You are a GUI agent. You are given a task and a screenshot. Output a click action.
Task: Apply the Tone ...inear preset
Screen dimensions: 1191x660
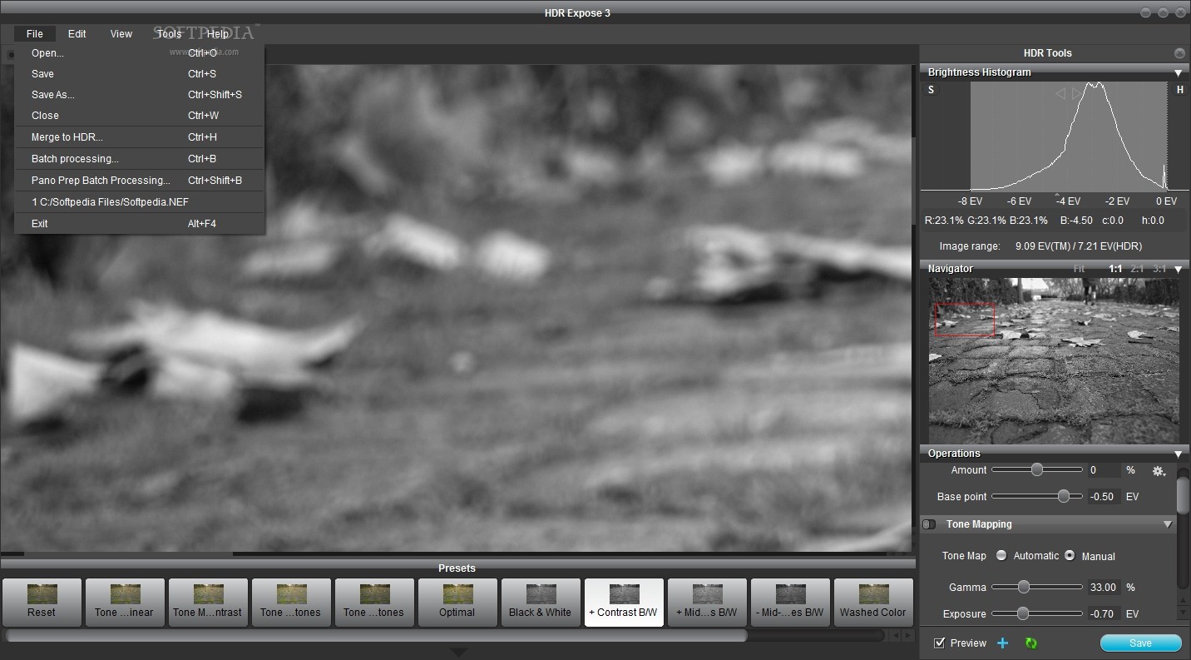(x=125, y=603)
